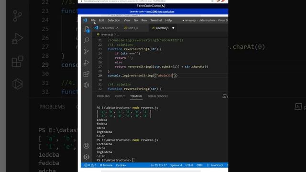Open the Run menu
This screenshot has height=172, width=306.
[144, 20]
